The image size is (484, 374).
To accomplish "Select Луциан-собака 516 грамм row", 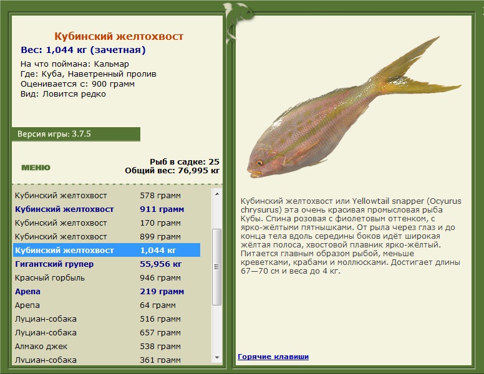I will coord(107,319).
